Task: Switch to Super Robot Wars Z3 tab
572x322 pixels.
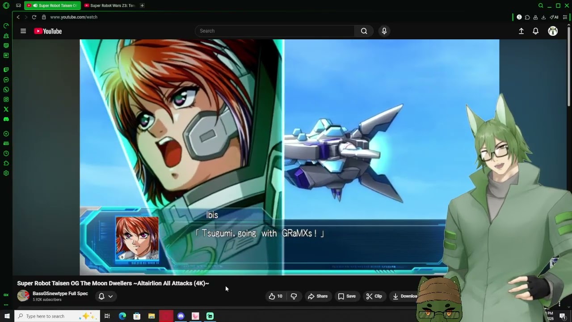Action: tap(110, 5)
